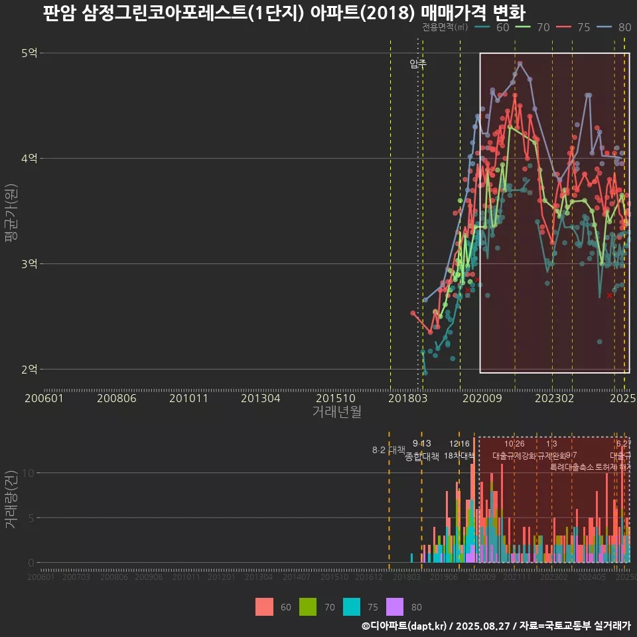Click the '5' label on volume axis
The image size is (637, 637).
[x=31, y=518]
